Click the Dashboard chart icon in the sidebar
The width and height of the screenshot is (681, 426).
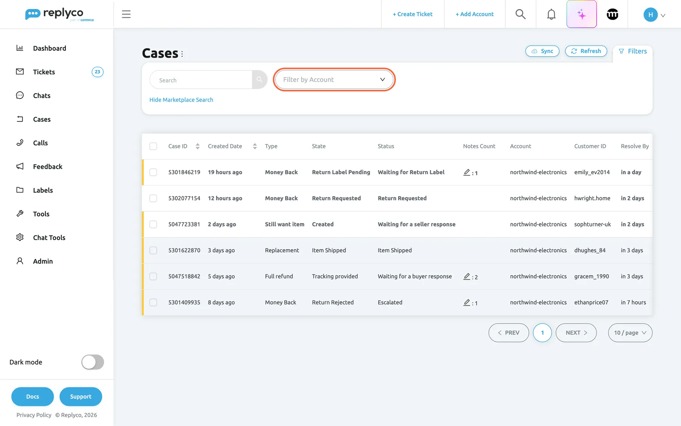[x=20, y=48]
